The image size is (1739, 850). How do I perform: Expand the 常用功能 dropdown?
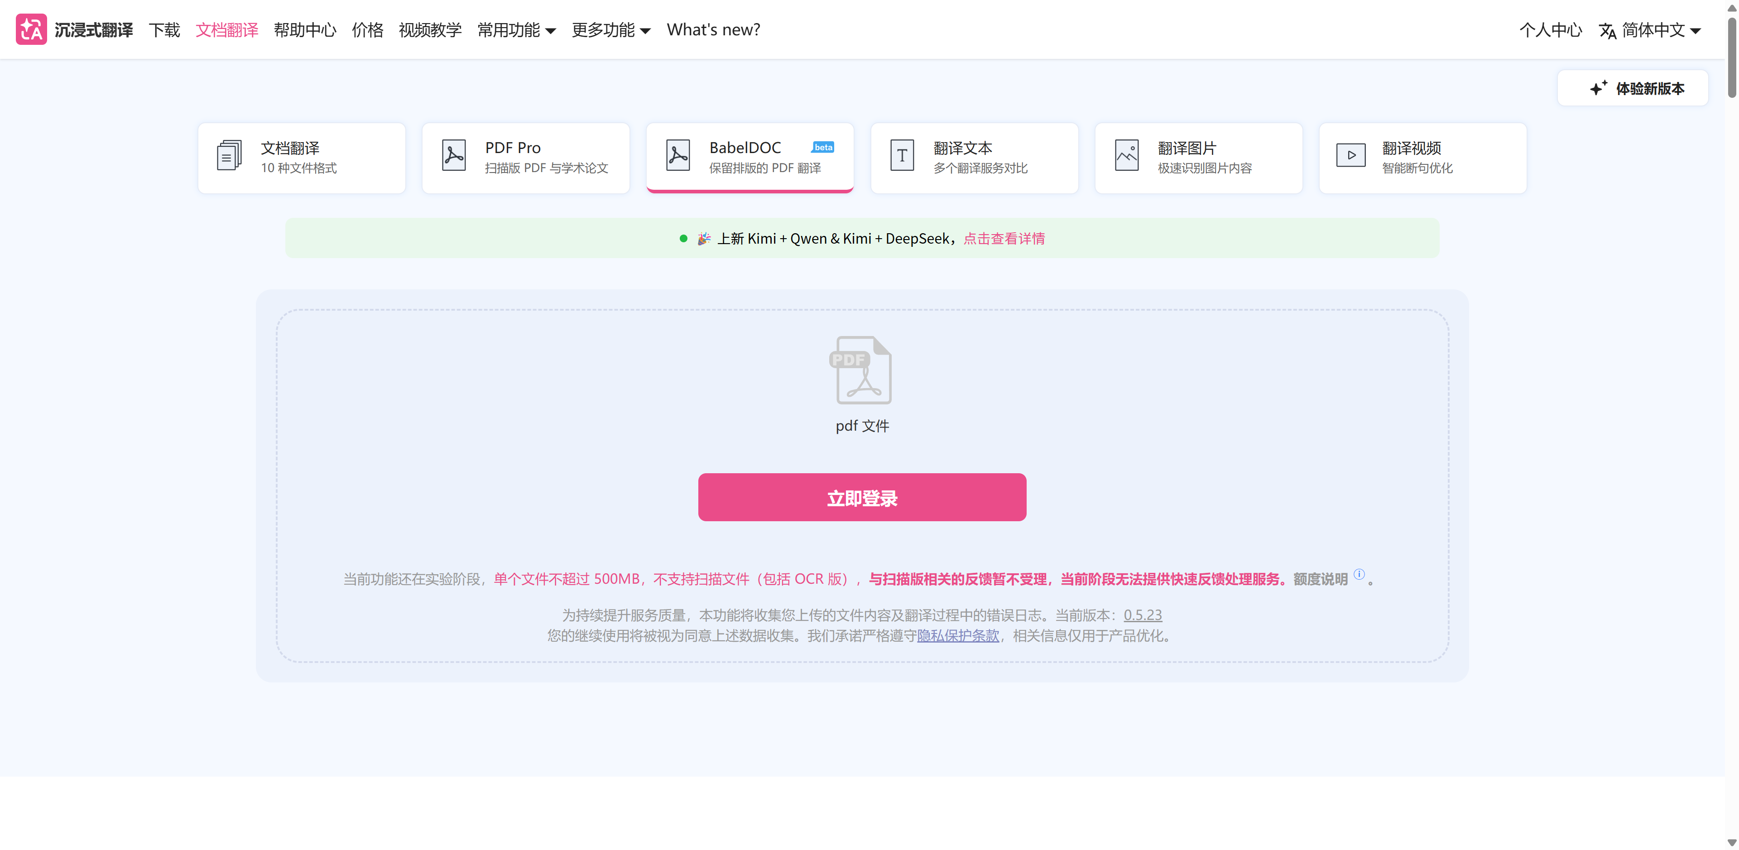pos(516,30)
